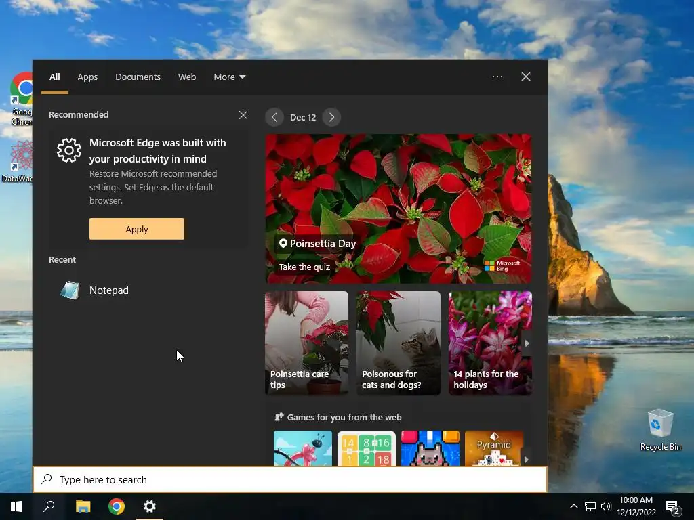The height and width of the screenshot is (520, 694).
Task: Select the Web search tab
Action: click(187, 77)
